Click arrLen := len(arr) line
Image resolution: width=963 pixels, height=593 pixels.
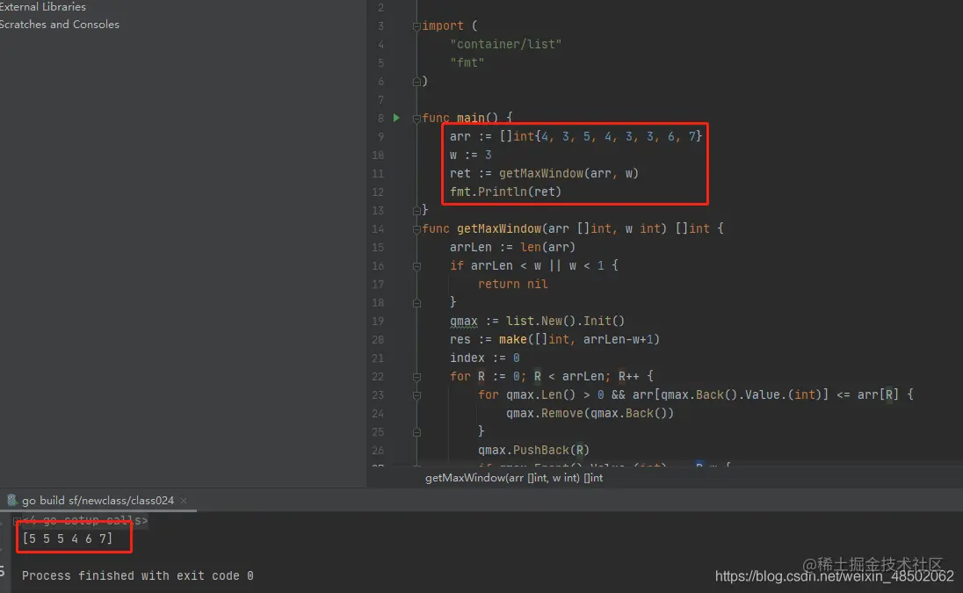pos(512,247)
